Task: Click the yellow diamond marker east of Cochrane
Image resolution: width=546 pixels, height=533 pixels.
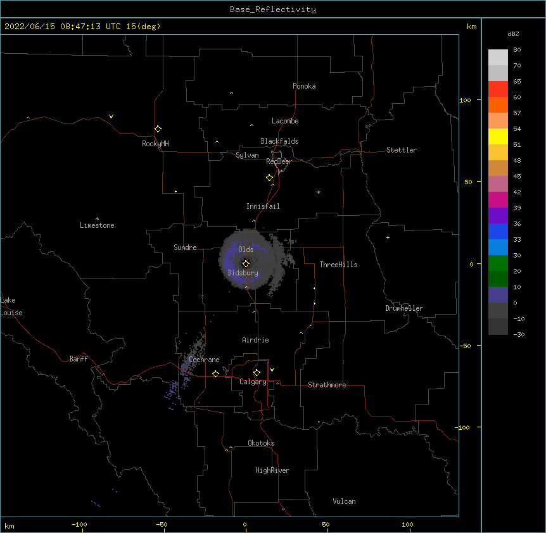Action: [x=215, y=373]
